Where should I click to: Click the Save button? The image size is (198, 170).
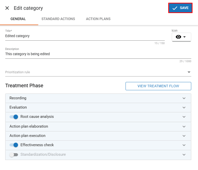pyautogui.click(x=180, y=8)
